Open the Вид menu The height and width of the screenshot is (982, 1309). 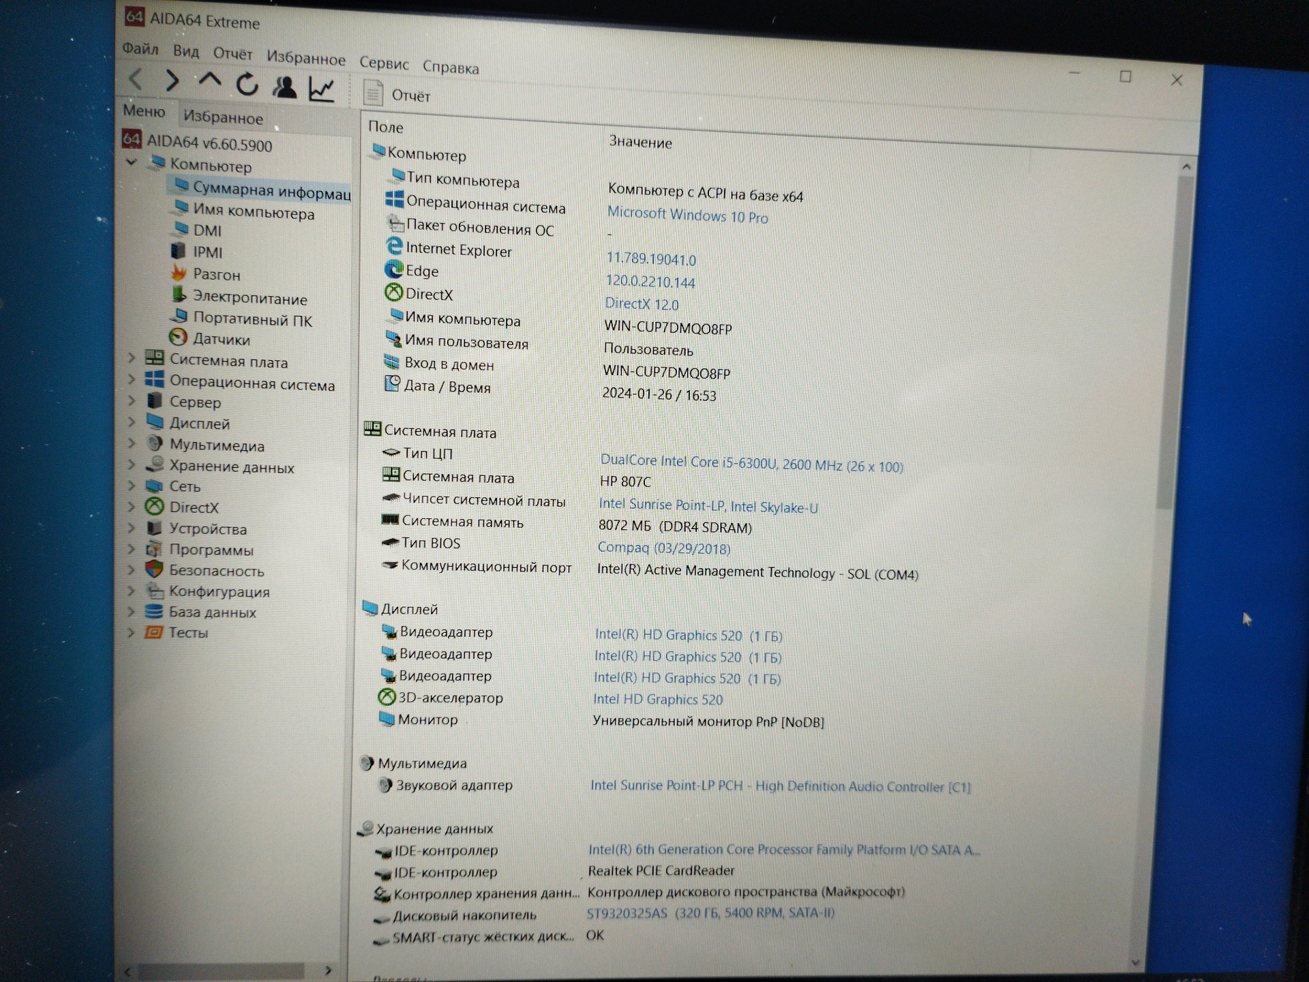point(185,51)
